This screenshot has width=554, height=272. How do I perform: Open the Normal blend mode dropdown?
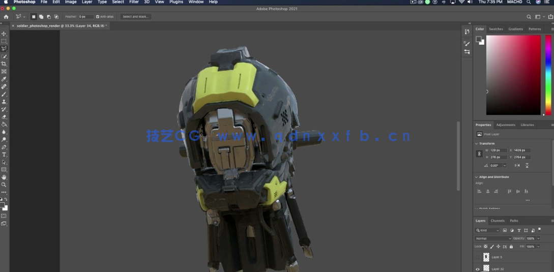[493, 238]
